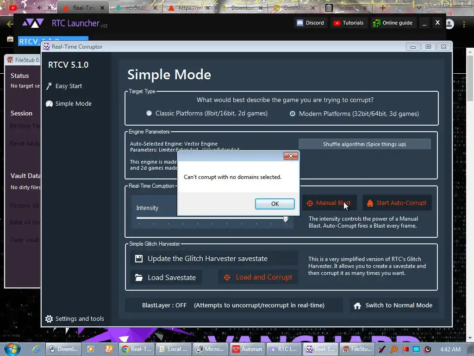
Task: Select RTCV version entry in launcher list
Action: tap(53, 41)
